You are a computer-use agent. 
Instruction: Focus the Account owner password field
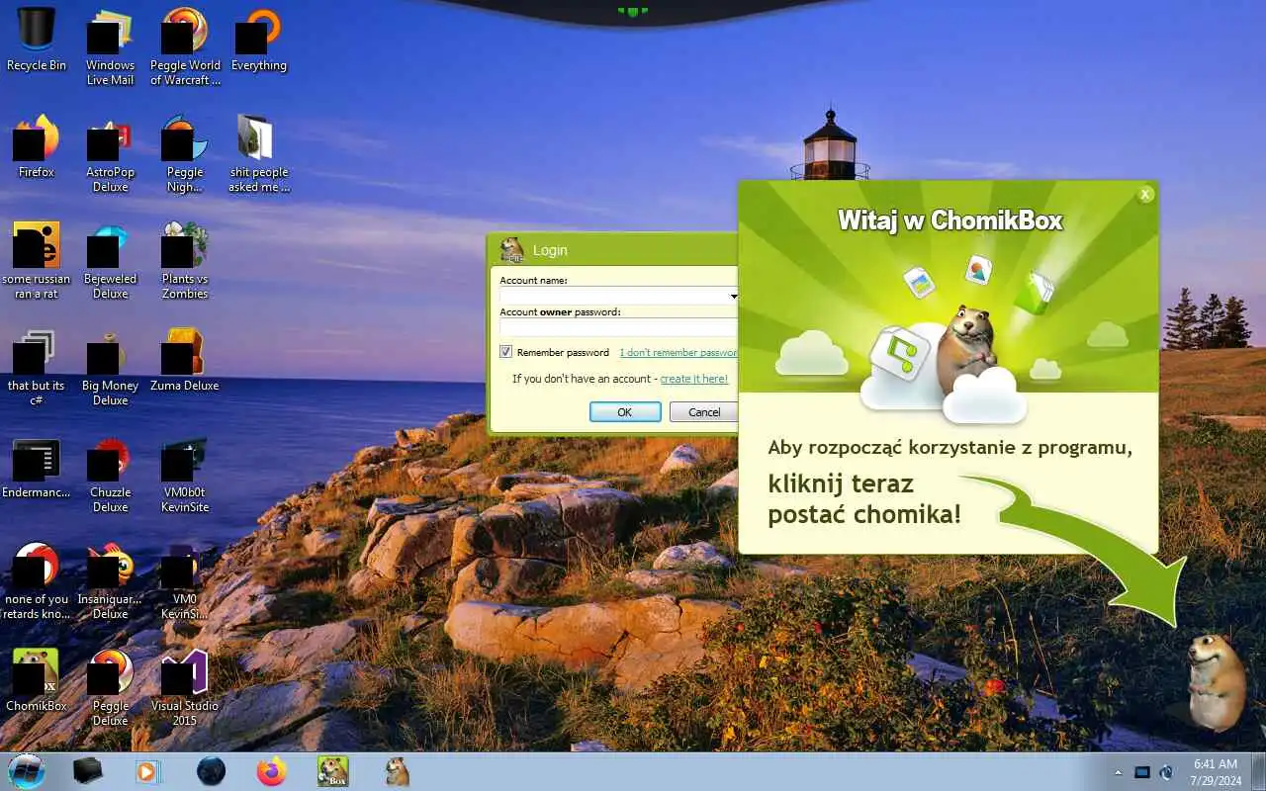(x=618, y=327)
